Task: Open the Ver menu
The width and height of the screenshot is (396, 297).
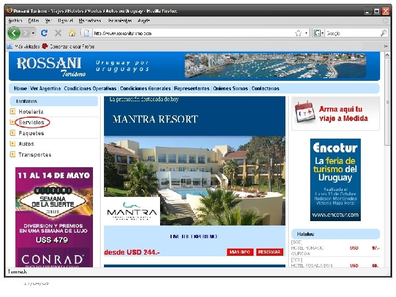Action: point(48,20)
